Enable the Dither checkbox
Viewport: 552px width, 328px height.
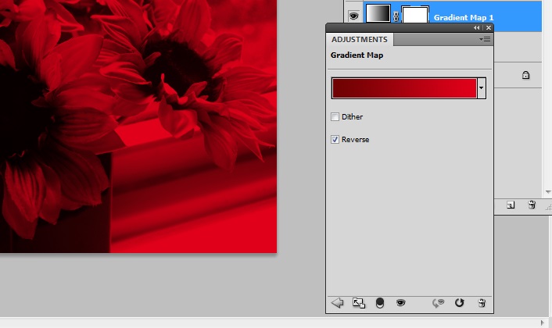[335, 117]
